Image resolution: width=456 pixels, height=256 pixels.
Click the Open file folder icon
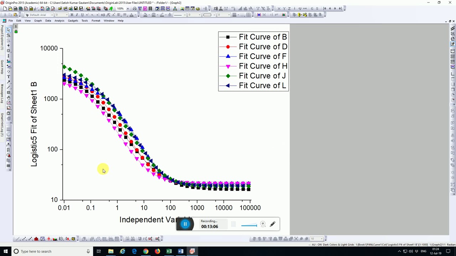(60, 9)
